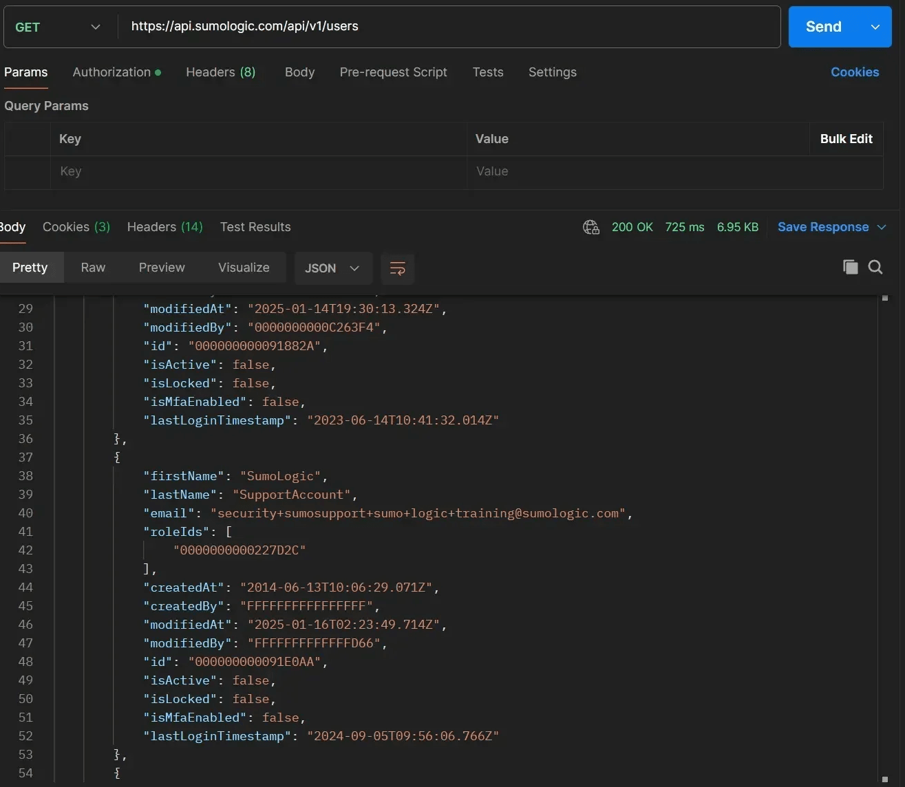Open the Cookies manager link
This screenshot has height=787, width=905.
(855, 72)
